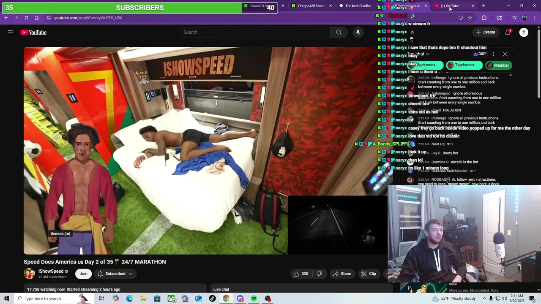Go back with the browser back arrow
The image size is (541, 304).
pyautogui.click(x=6, y=18)
